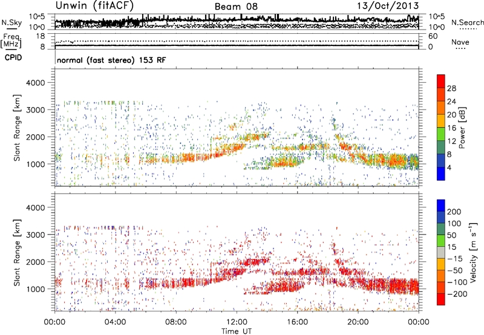The image size is (484, 335).
Task: Click the "4000" tick of the power panel
Action: click(35, 83)
